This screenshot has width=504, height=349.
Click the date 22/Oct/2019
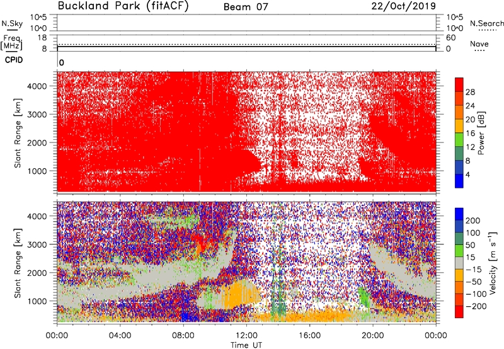coord(404,6)
